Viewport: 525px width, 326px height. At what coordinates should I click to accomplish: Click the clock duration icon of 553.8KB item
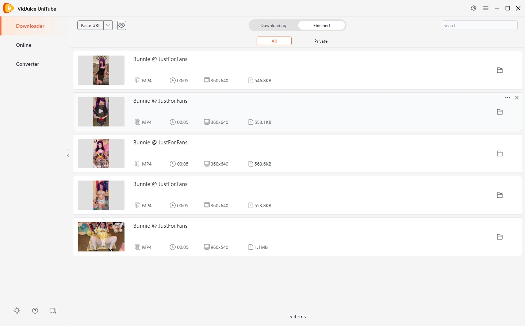tap(173, 205)
